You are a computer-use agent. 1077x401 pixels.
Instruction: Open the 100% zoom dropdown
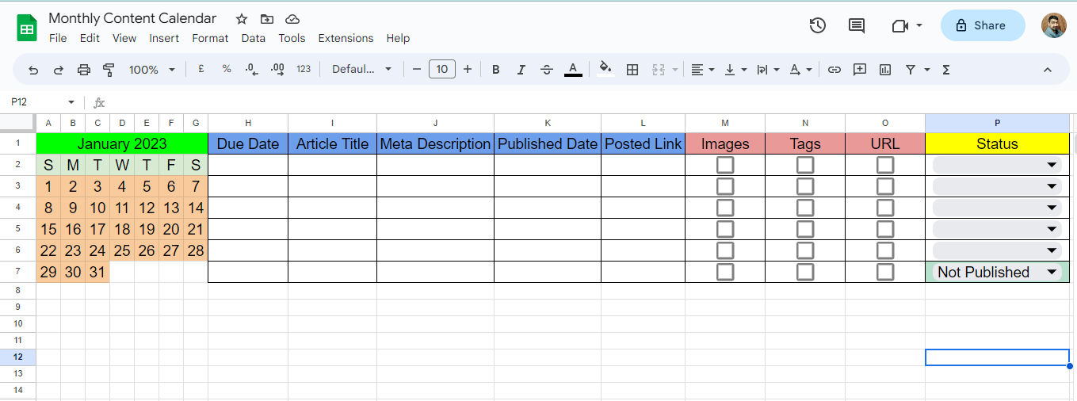coord(152,70)
